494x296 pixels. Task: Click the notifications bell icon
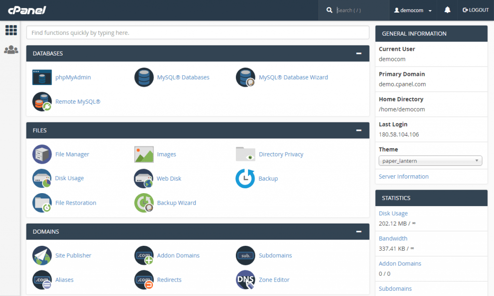[447, 10]
